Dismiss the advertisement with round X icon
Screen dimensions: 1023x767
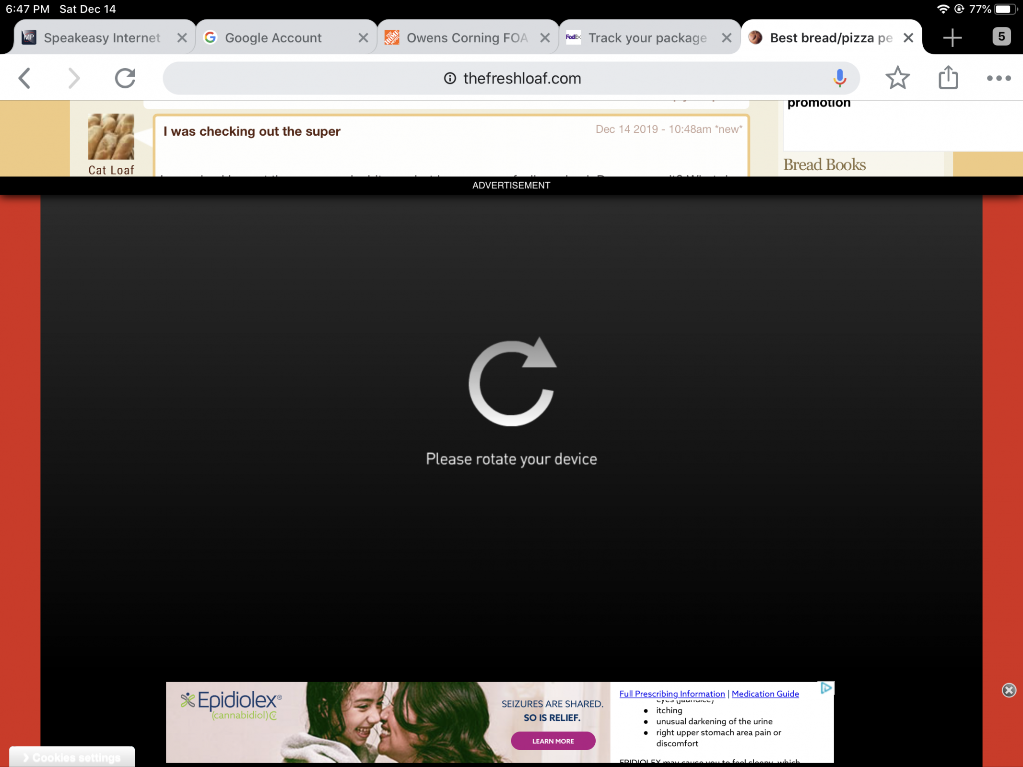coord(1009,690)
